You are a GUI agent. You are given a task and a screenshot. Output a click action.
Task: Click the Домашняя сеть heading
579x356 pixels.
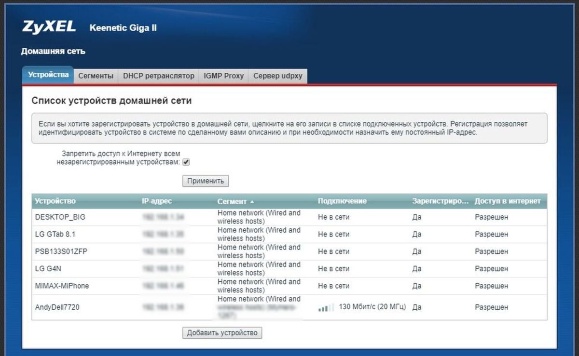(x=53, y=51)
